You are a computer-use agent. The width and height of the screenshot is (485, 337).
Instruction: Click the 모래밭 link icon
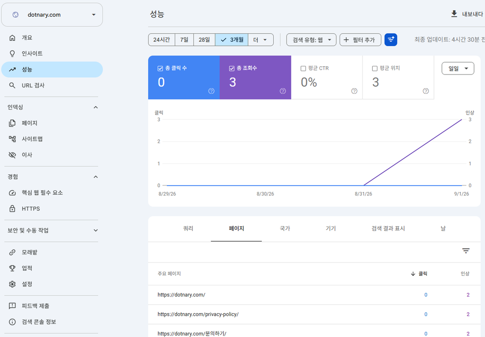coord(12,252)
